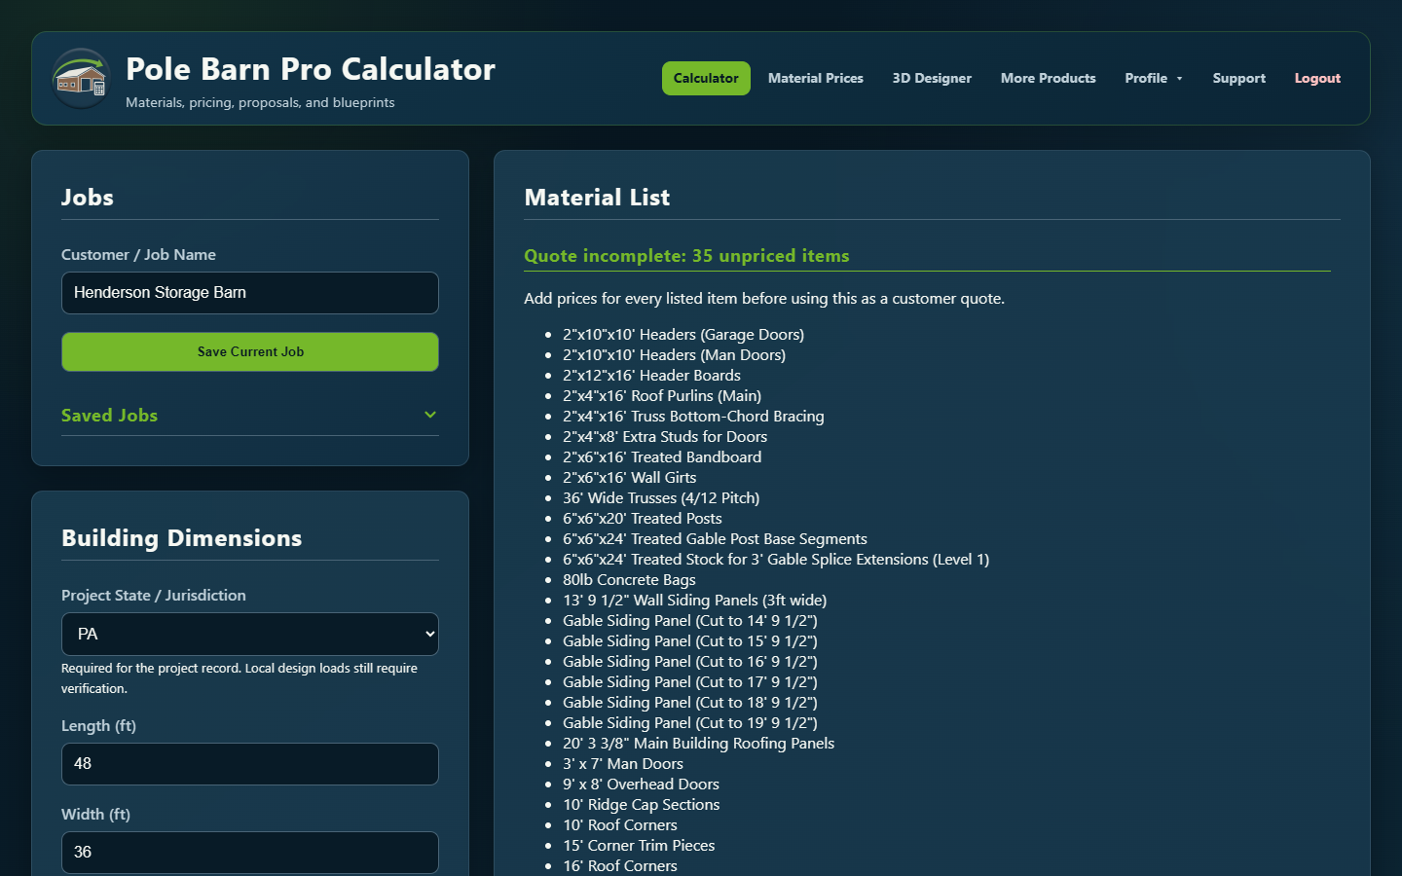
Task: Click list item 6"x6"x20' Treated Posts
Action: (643, 518)
